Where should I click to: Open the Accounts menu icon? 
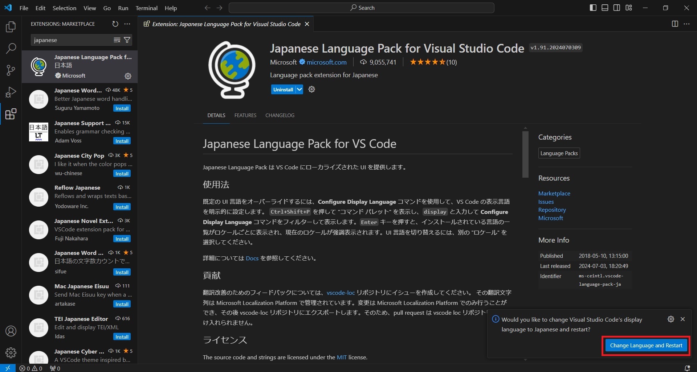[11, 331]
